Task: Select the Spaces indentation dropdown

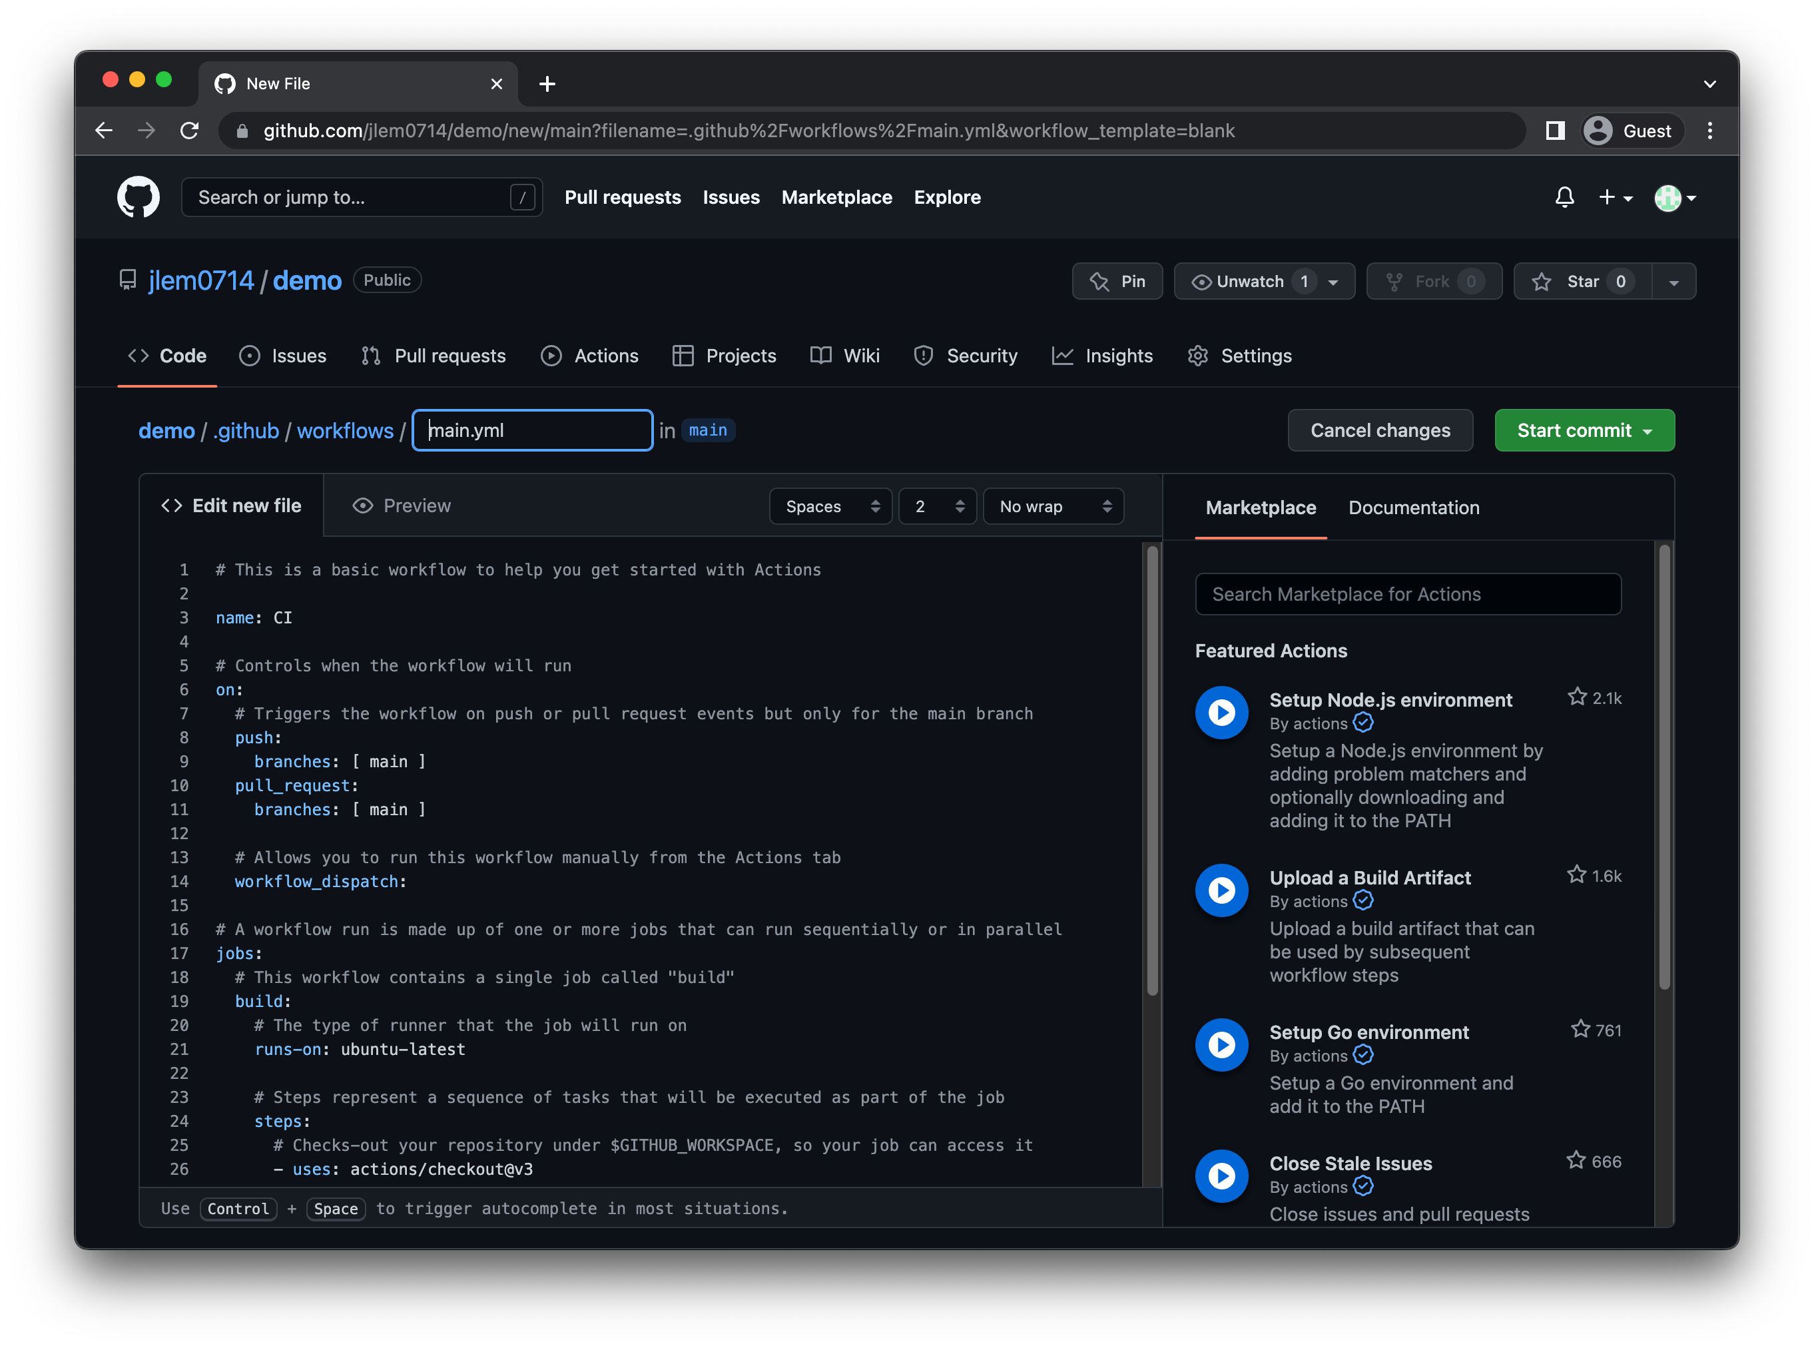Action: coord(830,506)
